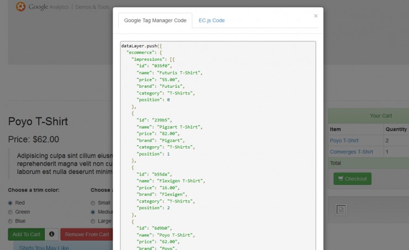Click the code view icon below the cart
Viewport: 409px width, 250px height.
point(341,210)
